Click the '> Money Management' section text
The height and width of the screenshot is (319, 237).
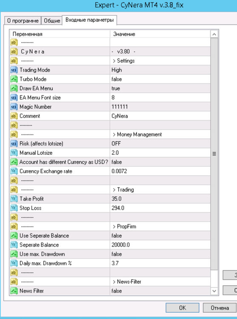137,134
